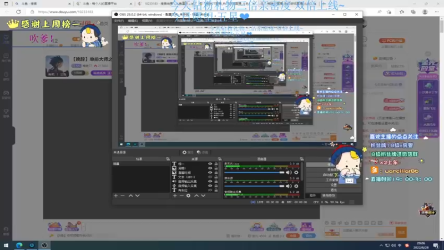Open Windows notification center icon
Viewport: 444px width, 250px height.
tap(436, 246)
